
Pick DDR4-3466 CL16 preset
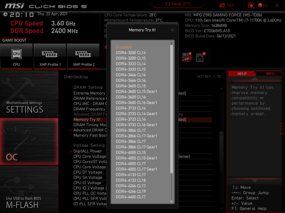[x=131, y=80]
